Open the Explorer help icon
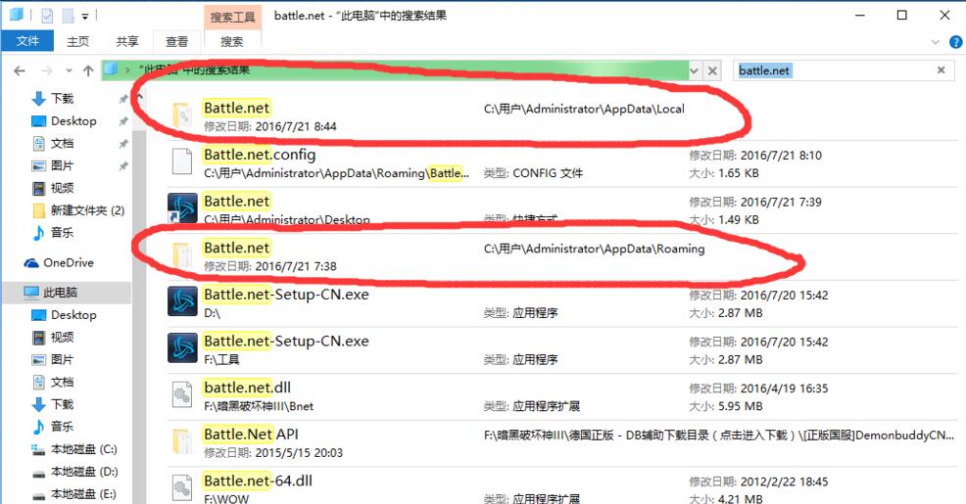 [955, 42]
